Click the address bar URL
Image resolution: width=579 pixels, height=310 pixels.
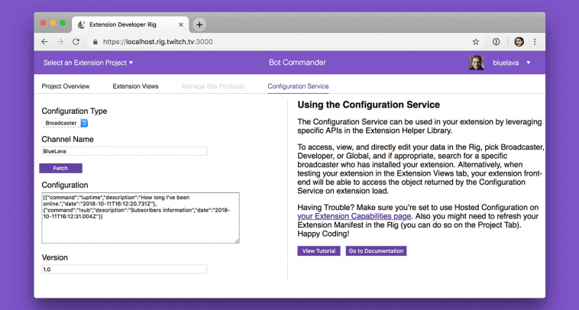[x=157, y=42]
